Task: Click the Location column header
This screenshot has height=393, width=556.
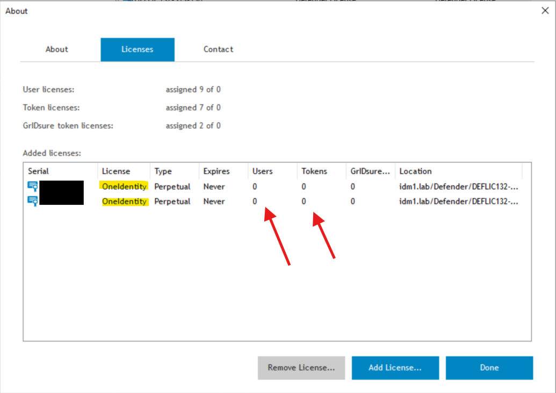Action: coord(415,172)
